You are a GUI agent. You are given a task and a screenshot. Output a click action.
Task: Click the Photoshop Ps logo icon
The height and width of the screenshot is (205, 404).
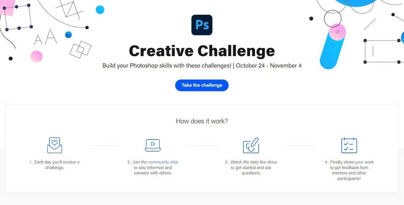click(202, 25)
